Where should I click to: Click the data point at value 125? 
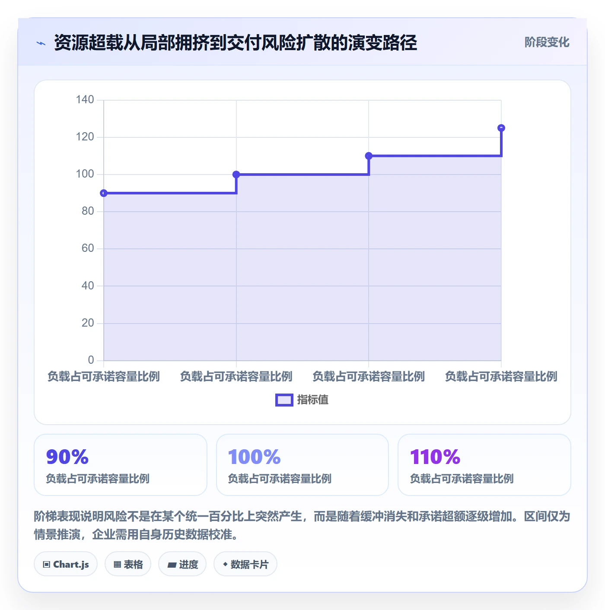pyautogui.click(x=501, y=128)
